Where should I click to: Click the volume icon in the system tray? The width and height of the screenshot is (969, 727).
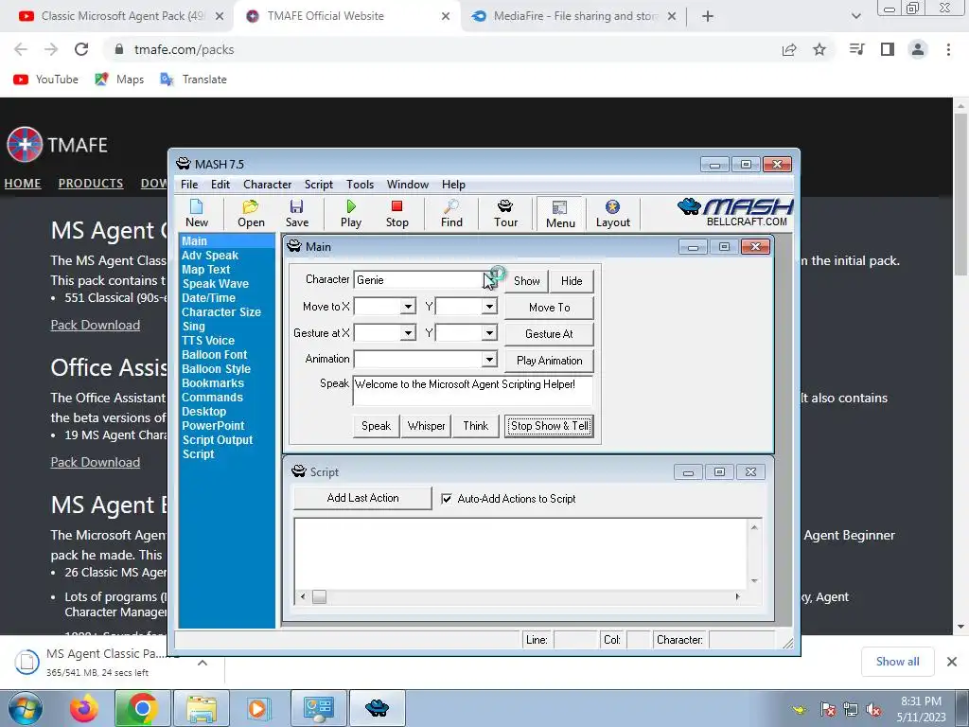(x=873, y=710)
